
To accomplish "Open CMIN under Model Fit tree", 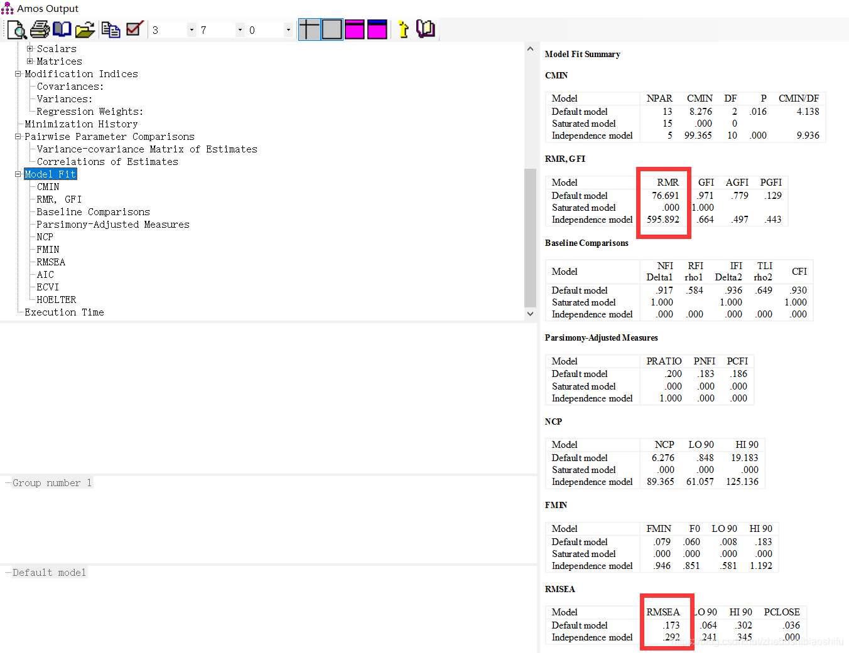I will click(x=48, y=187).
